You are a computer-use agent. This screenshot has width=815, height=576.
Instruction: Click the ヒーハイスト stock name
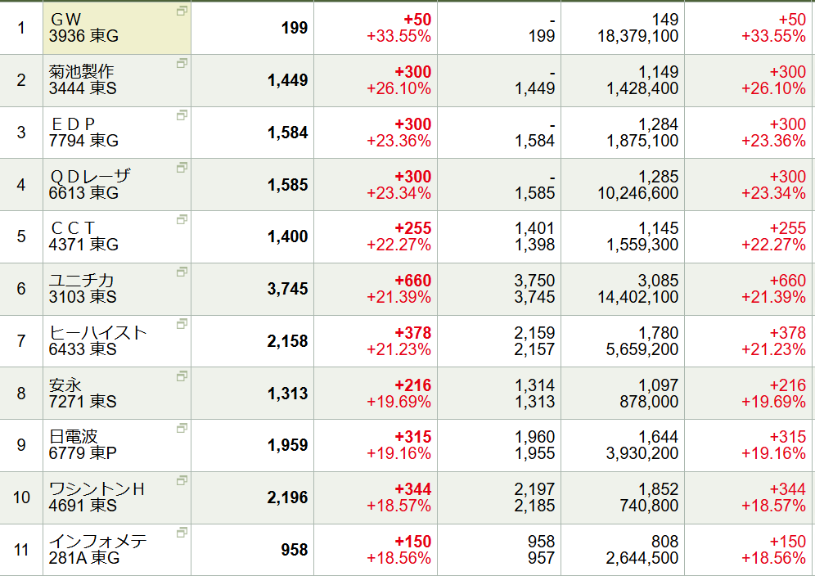point(97,333)
